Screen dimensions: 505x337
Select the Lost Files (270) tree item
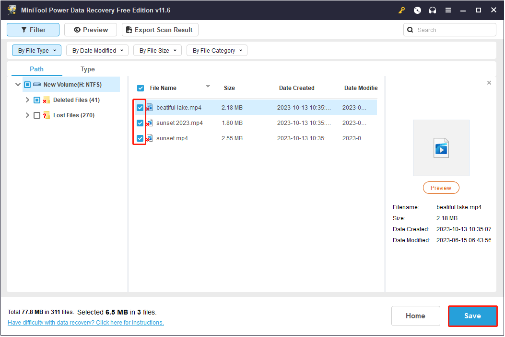tap(74, 115)
